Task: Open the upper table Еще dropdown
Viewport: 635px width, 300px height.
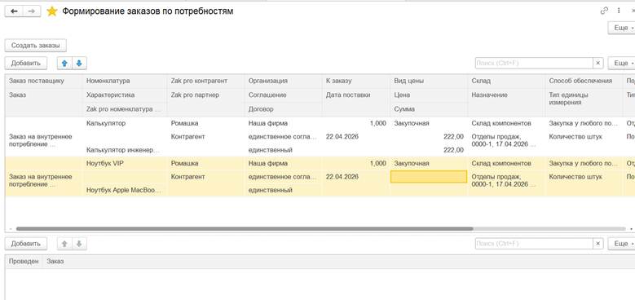Action: pyautogui.click(x=623, y=63)
